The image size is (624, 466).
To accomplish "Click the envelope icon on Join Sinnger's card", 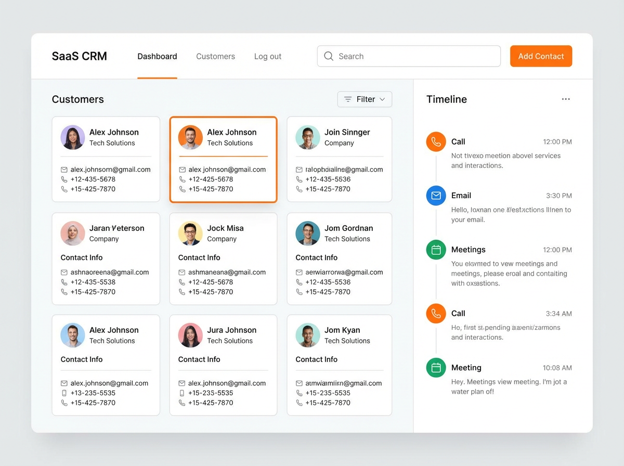I will 299,170.
